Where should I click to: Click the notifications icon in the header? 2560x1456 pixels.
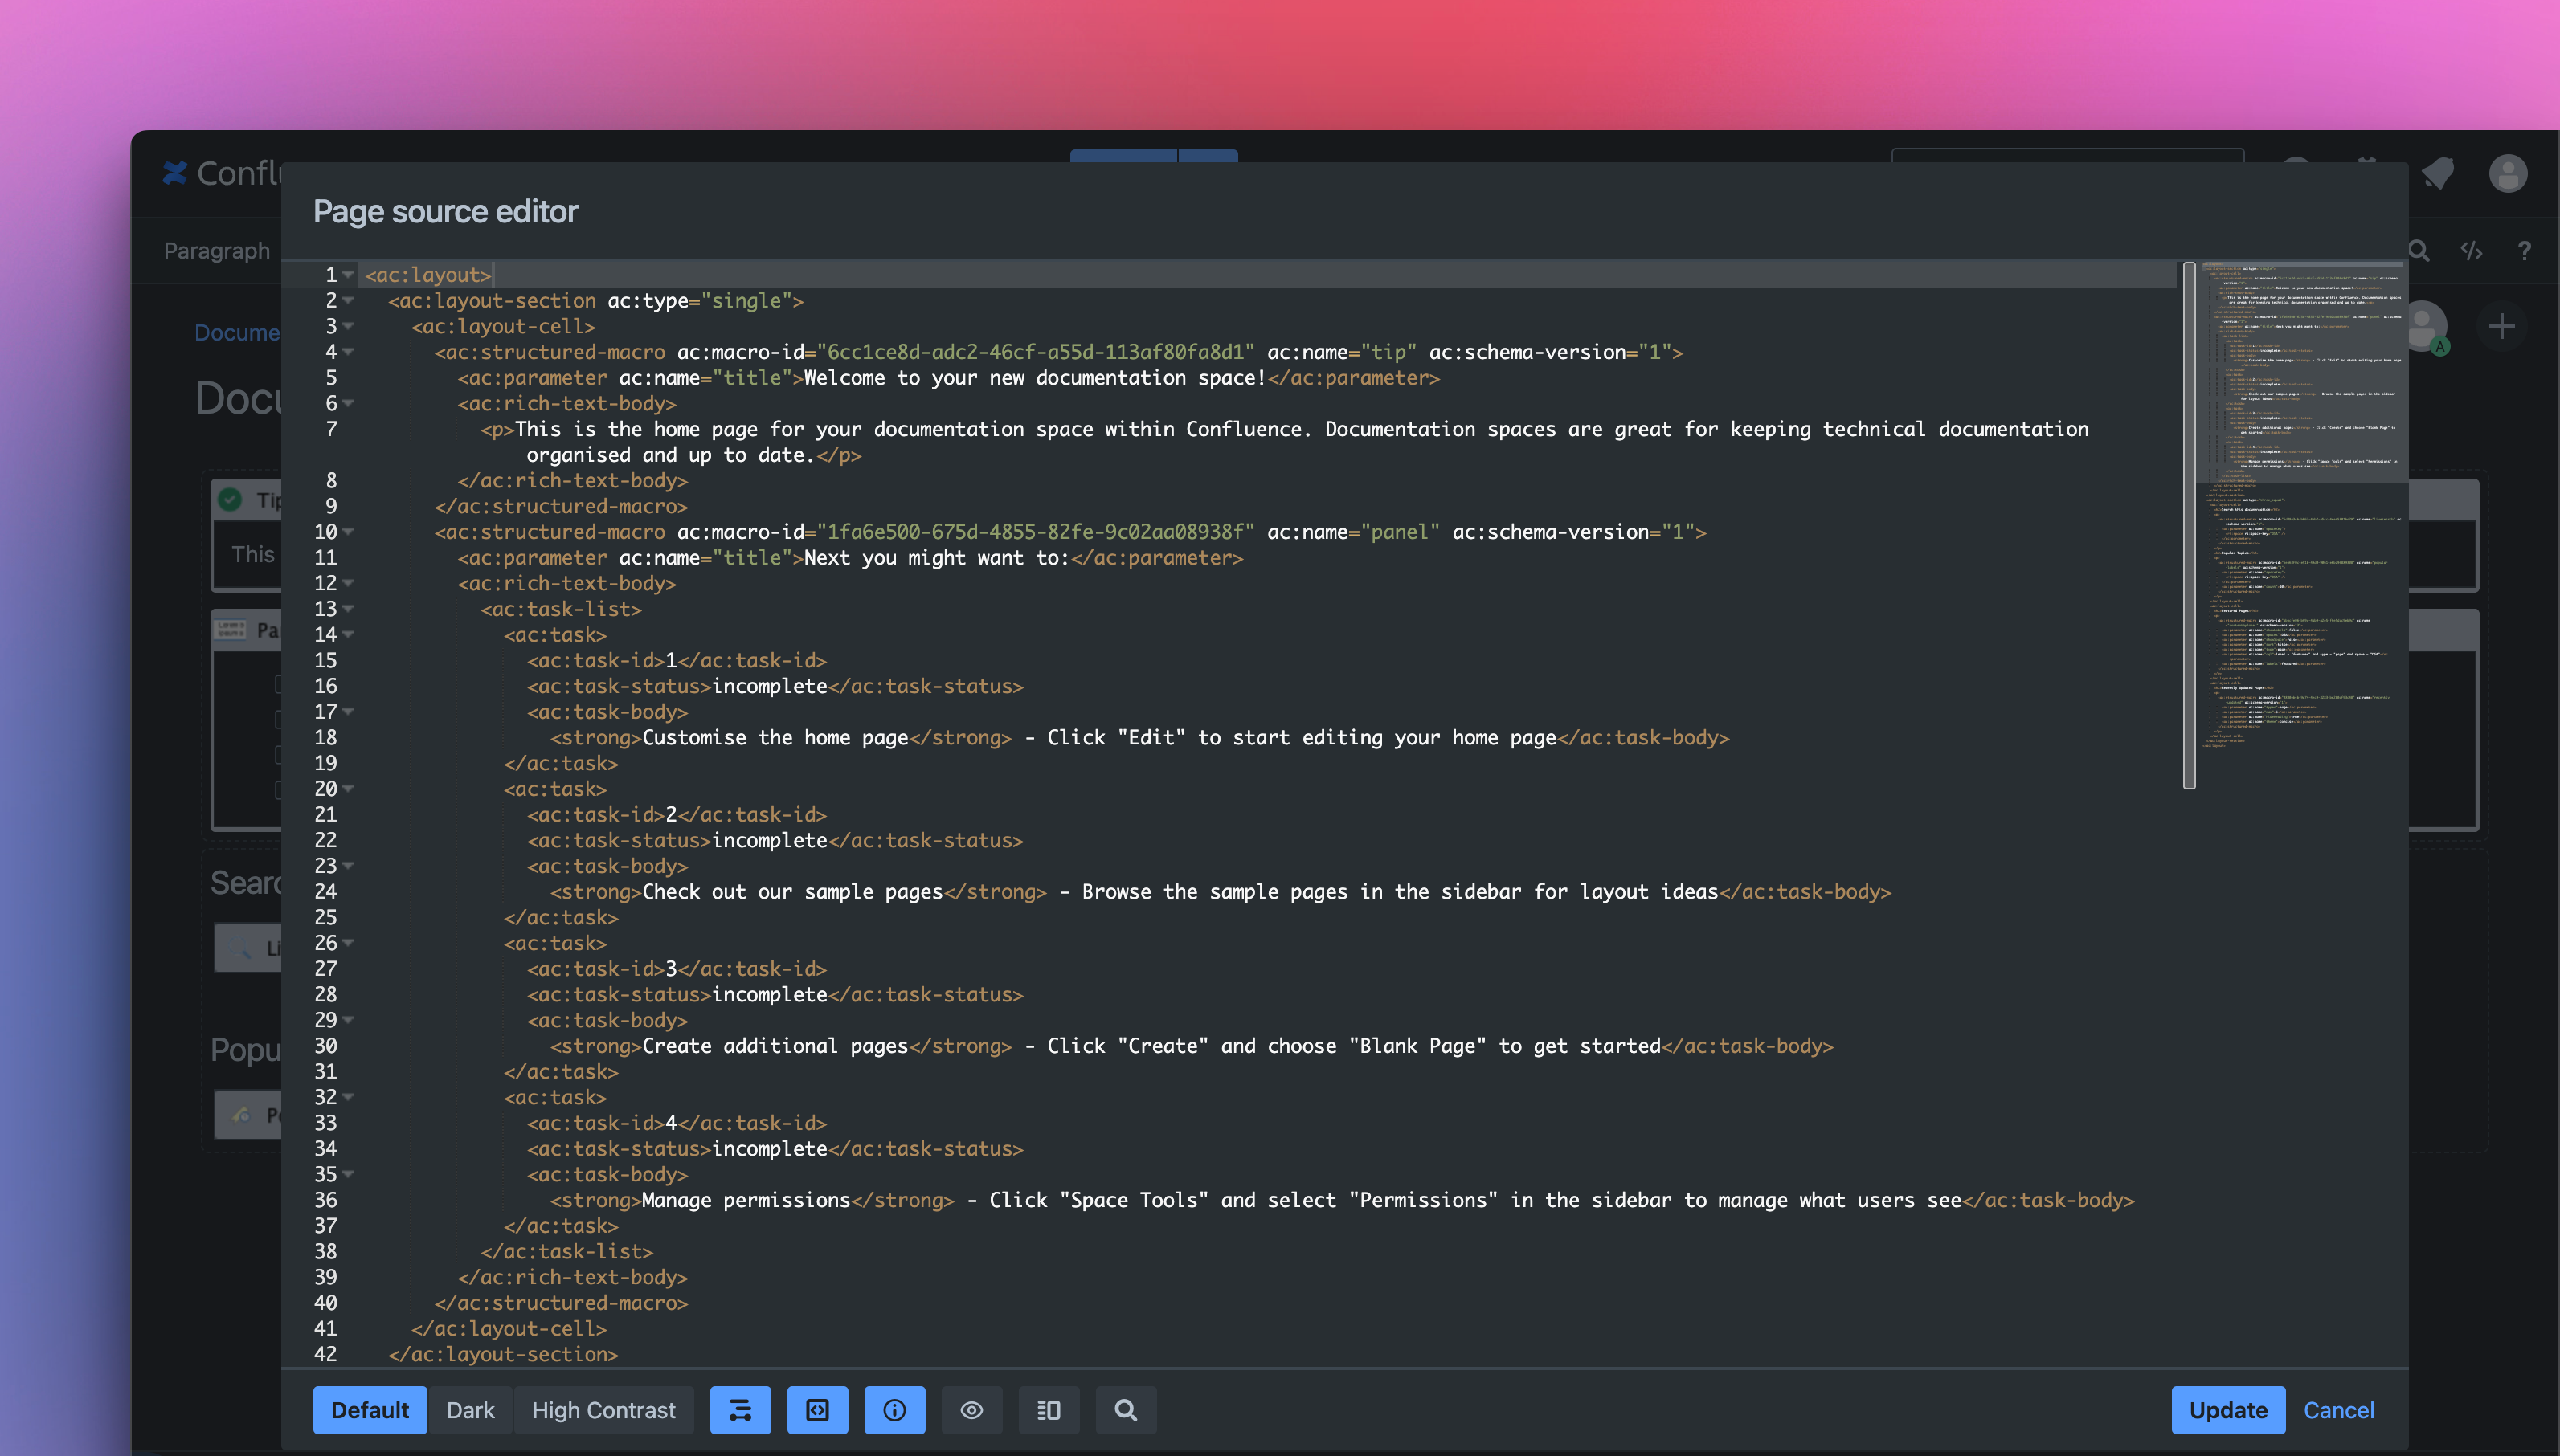pyautogui.click(x=2438, y=174)
